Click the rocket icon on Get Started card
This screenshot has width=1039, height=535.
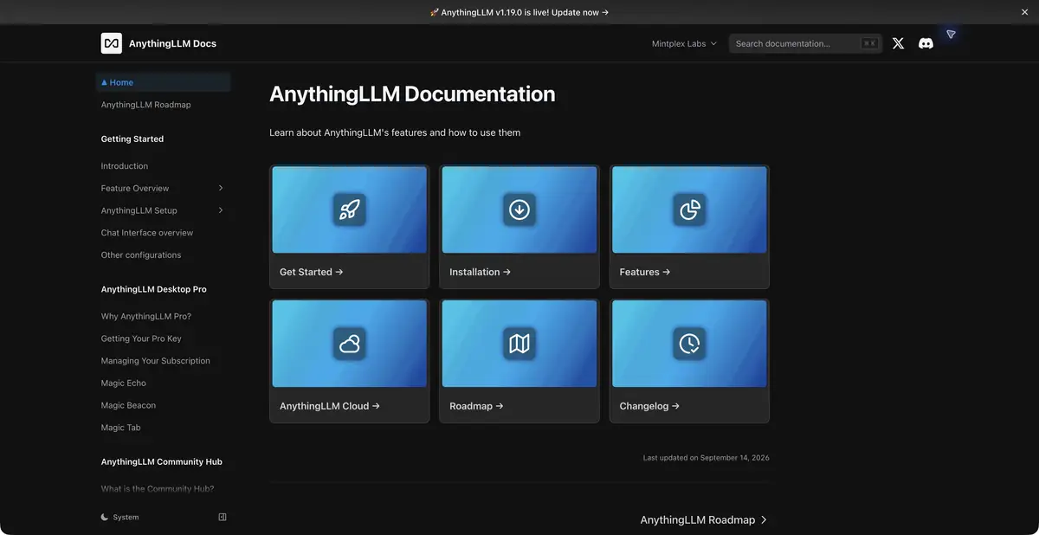[350, 209]
